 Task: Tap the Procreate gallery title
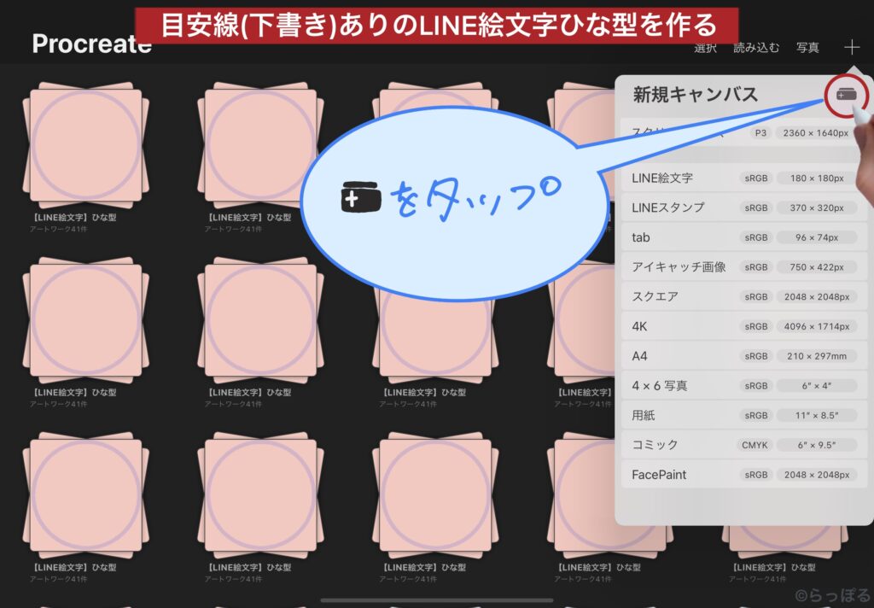91,44
